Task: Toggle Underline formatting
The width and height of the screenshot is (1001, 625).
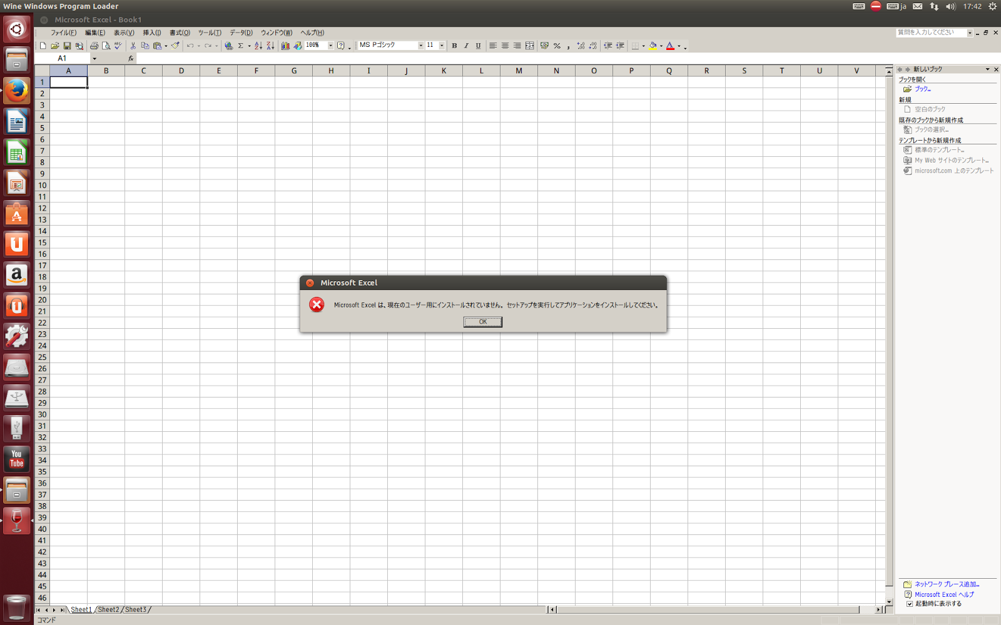Action: (478, 46)
